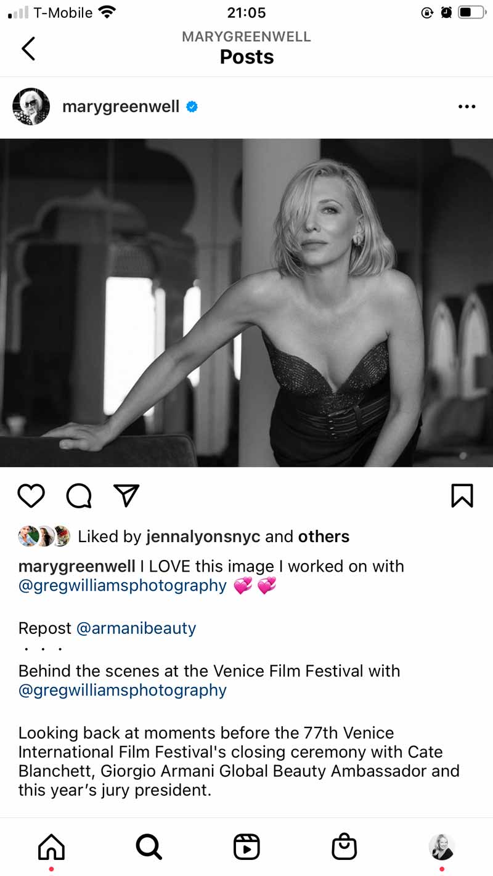
Task: Open the Reels tab
Action: coord(246,847)
